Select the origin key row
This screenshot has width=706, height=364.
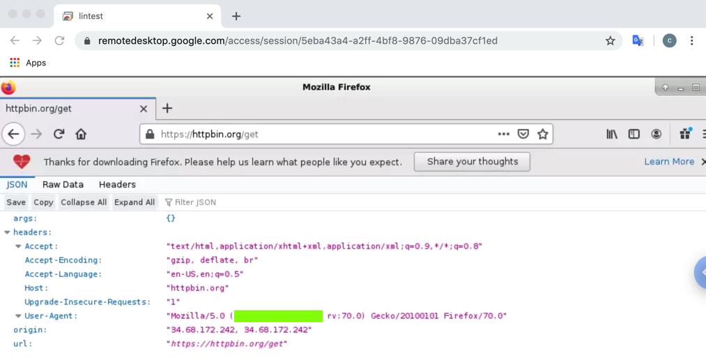tap(30, 330)
